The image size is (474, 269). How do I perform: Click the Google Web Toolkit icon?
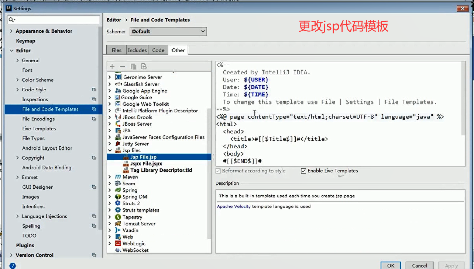pos(118,104)
